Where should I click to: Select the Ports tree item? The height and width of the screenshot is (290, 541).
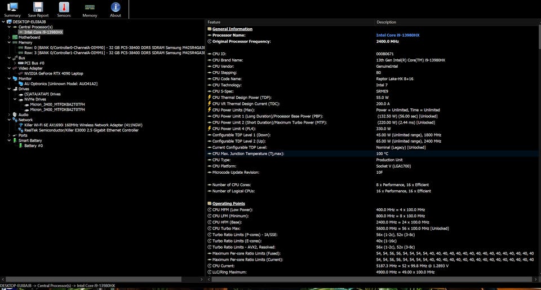(23, 135)
